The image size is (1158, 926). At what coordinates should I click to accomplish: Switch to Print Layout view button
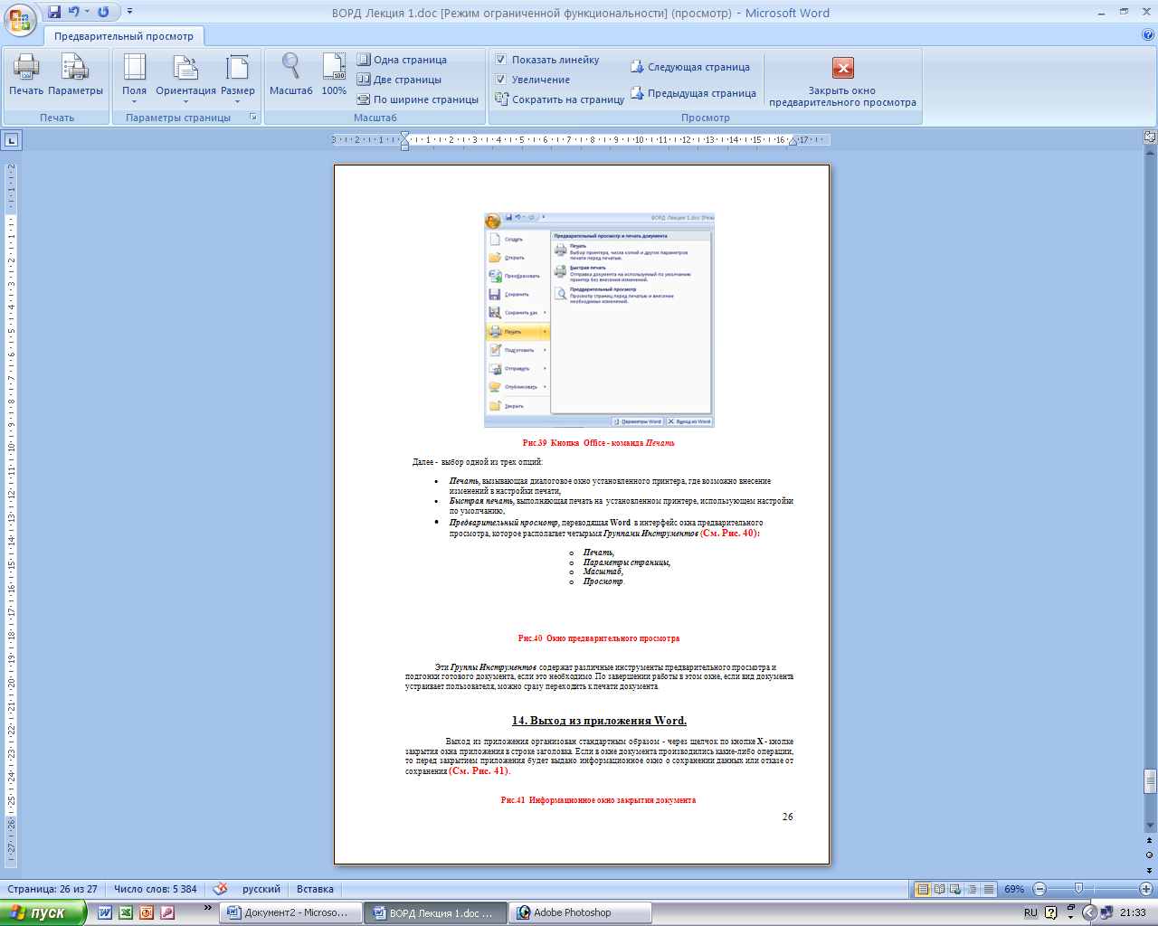923,889
